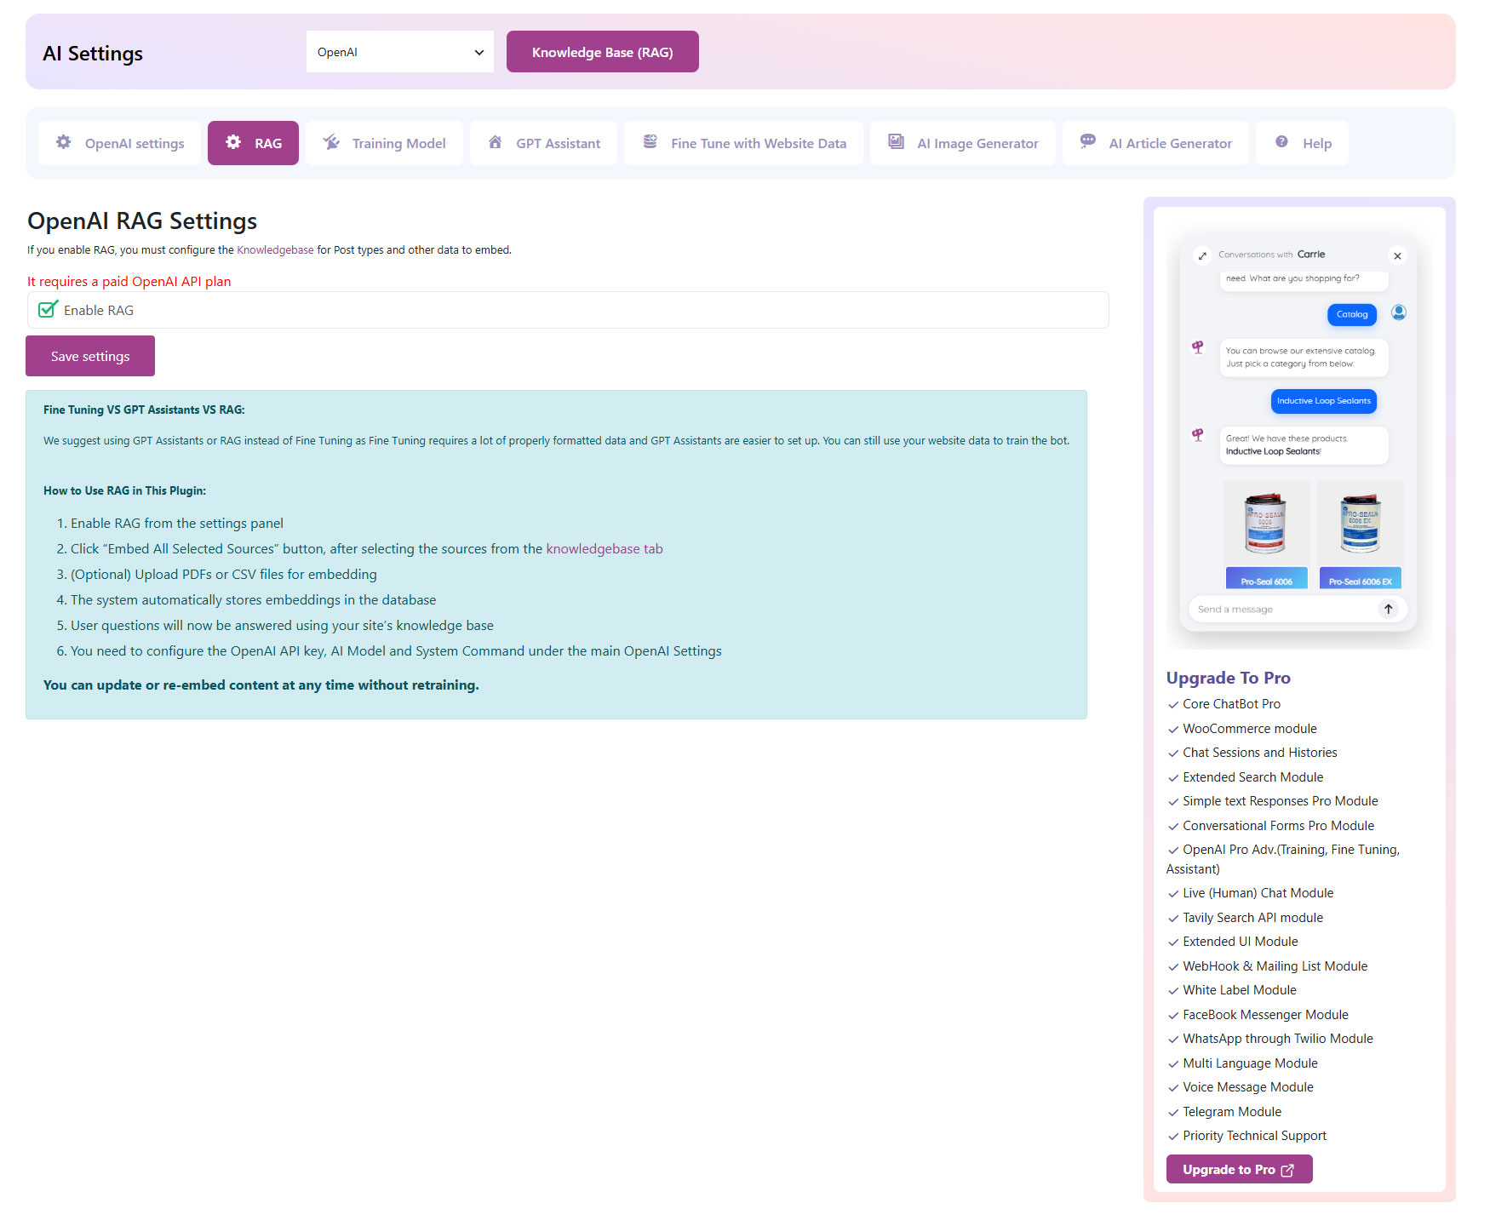Click the chat bubble icon on Article Generator tab
The width and height of the screenshot is (1490, 1226).
point(1087,141)
